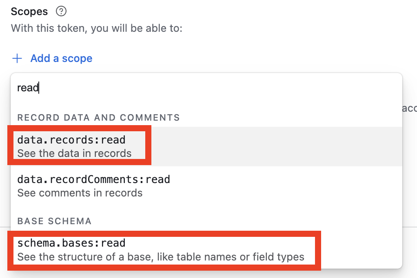Image resolution: width=417 pixels, height=278 pixels.
Task: Click the blue plus symbol to add scope
Action: coord(17,58)
